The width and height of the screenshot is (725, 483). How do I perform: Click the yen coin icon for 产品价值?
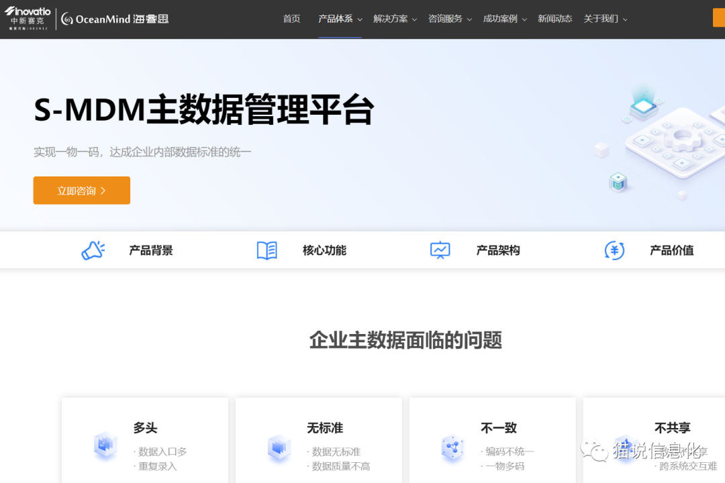[614, 250]
